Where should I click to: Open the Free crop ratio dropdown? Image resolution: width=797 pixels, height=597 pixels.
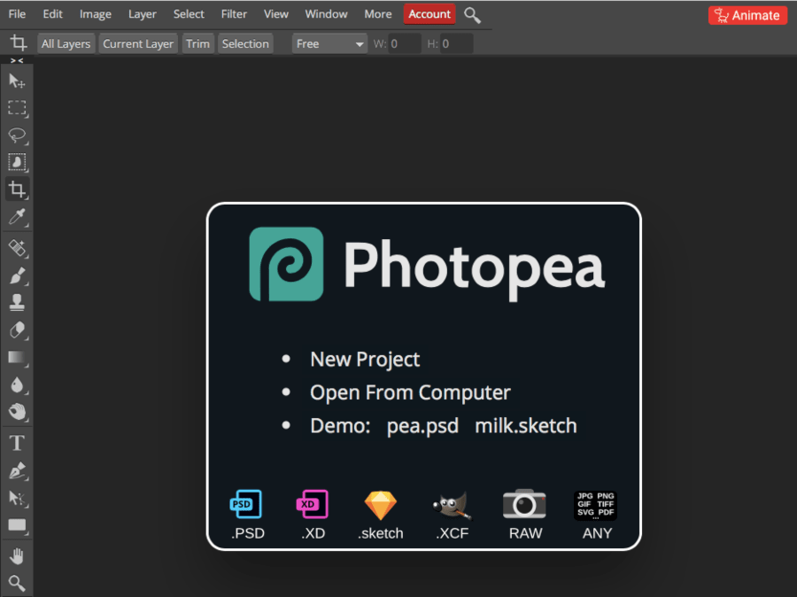point(330,43)
